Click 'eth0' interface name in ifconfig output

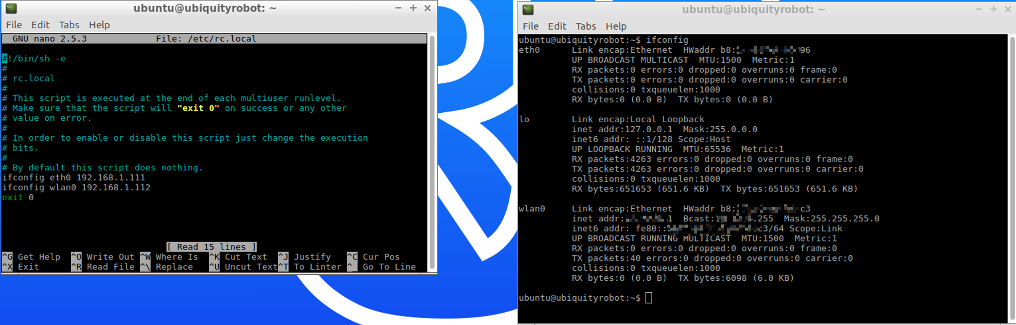click(x=529, y=50)
